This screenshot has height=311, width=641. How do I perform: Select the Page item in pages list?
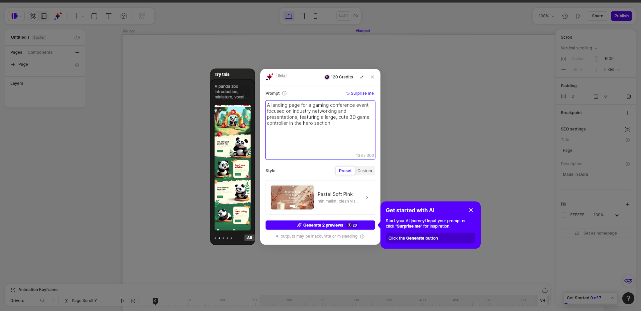45,64
